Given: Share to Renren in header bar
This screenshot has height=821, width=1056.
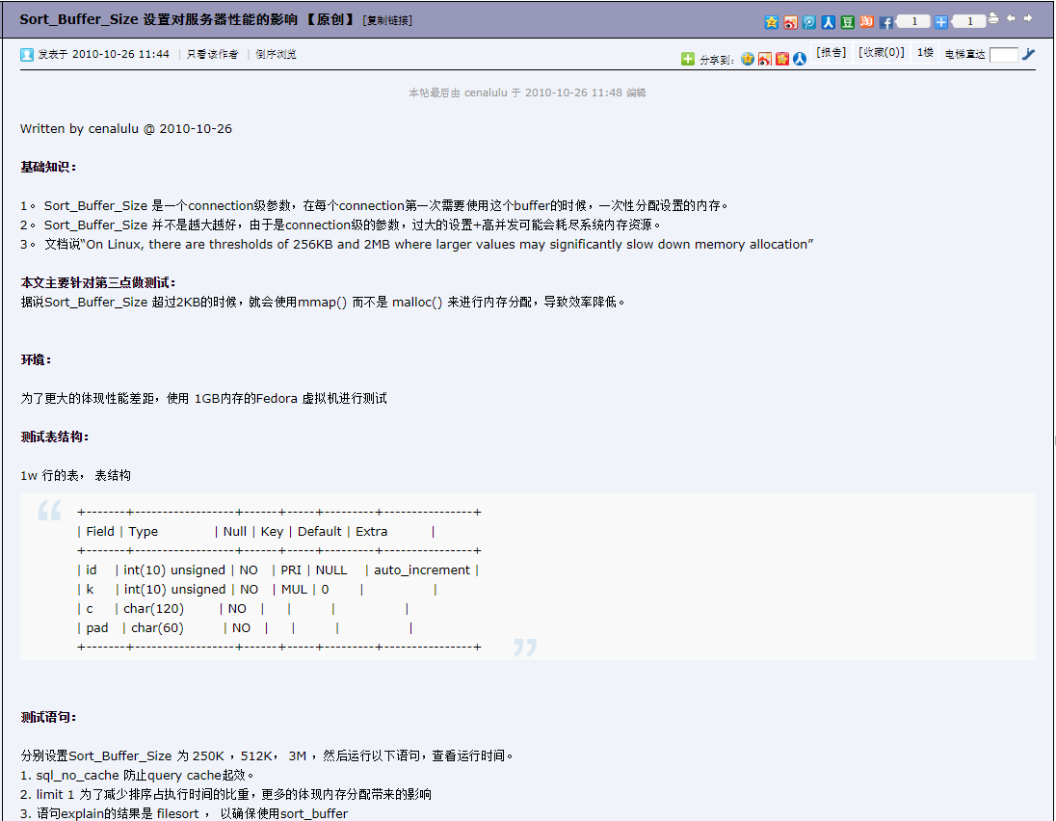Looking at the screenshot, I should point(829,22).
